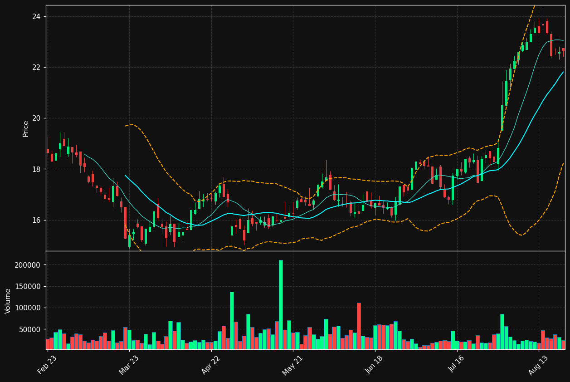Pick the "Mar 23" date label
The width and height of the screenshot is (570, 382).
(x=129, y=365)
